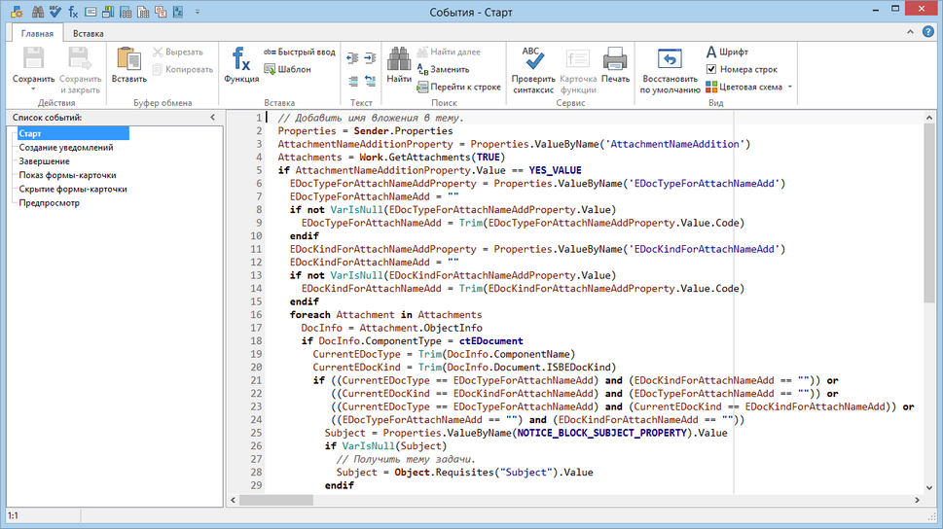Collapse the Список событий panel

[x=213, y=118]
